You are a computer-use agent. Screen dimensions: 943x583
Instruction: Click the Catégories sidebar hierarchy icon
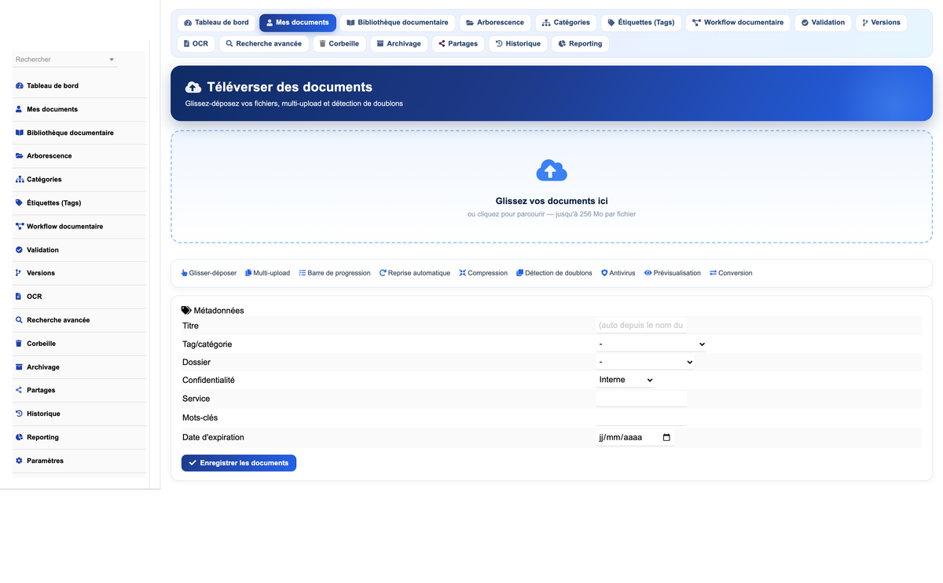(x=20, y=180)
